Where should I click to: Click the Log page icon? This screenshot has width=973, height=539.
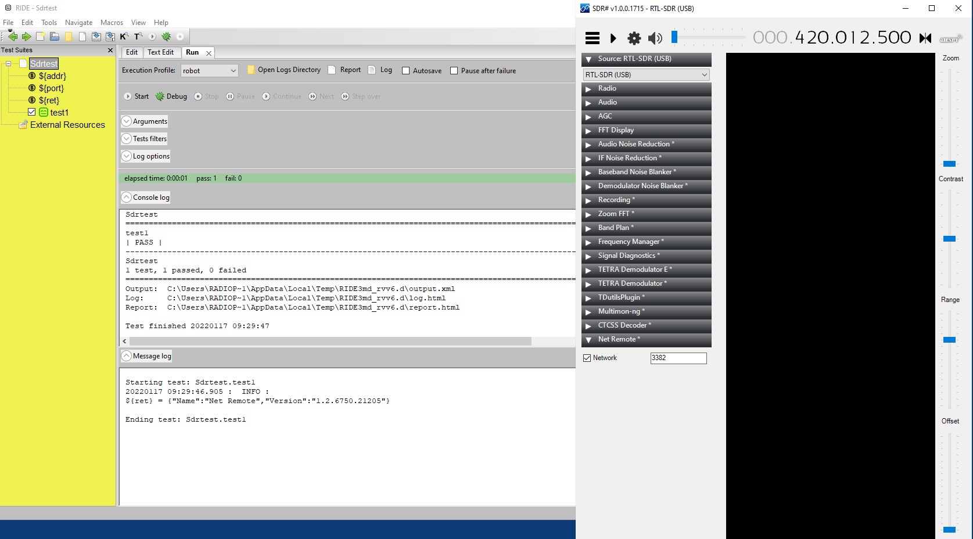coord(372,70)
